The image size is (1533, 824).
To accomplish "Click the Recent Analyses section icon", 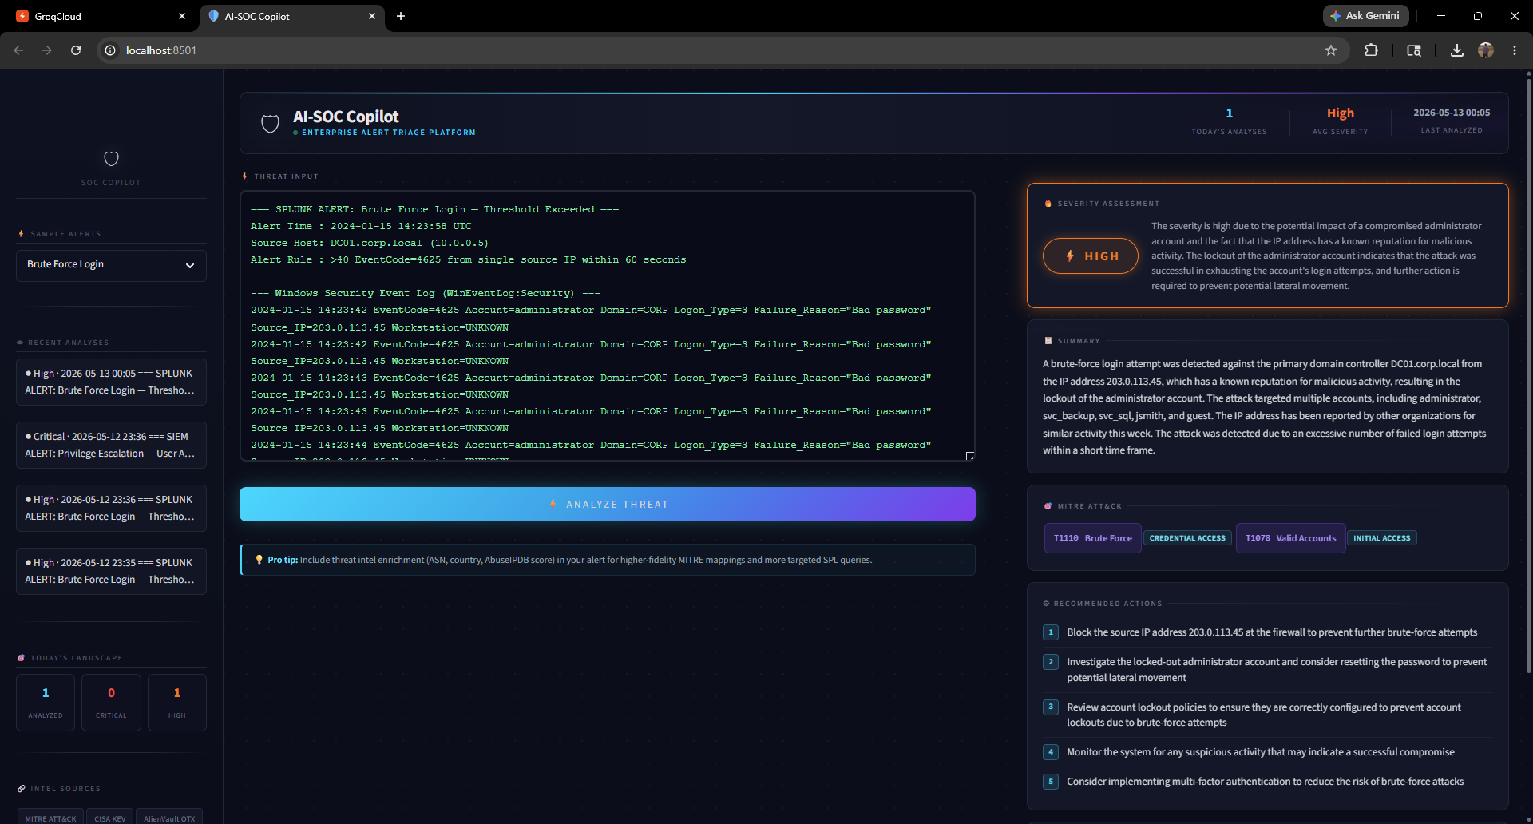I will 20,343.
